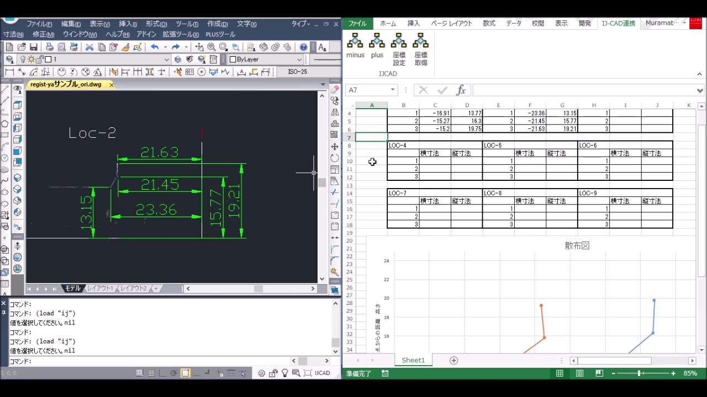Toggle ortho mode in IJCAD status bar
This screenshot has width=707, height=397.
[x=163, y=373]
